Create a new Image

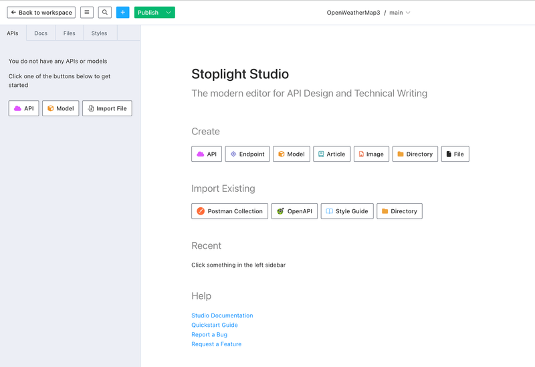(x=371, y=154)
